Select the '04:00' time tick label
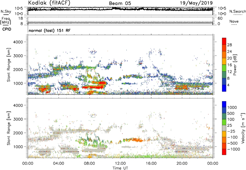The height and width of the screenshot is (170, 246). coord(58,164)
